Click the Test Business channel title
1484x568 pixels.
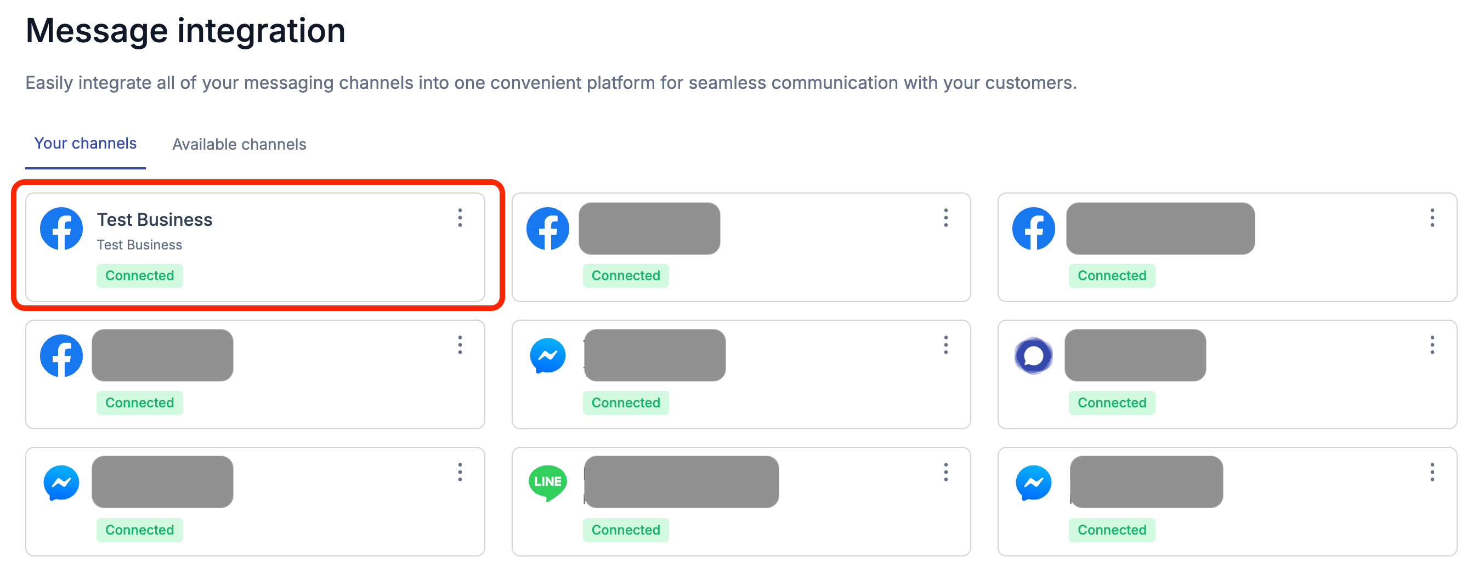click(x=155, y=219)
